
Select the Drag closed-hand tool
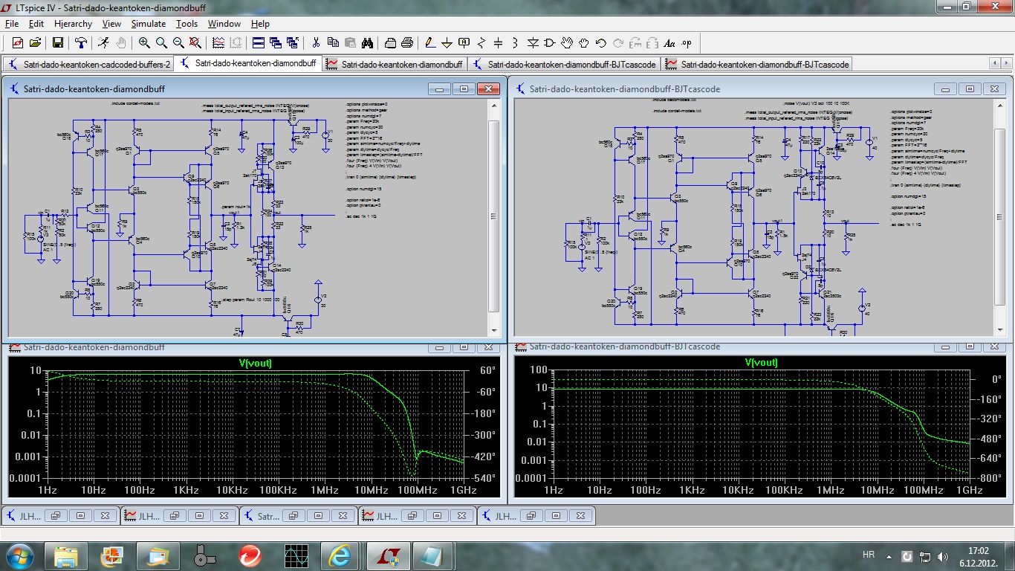pyautogui.click(x=585, y=42)
